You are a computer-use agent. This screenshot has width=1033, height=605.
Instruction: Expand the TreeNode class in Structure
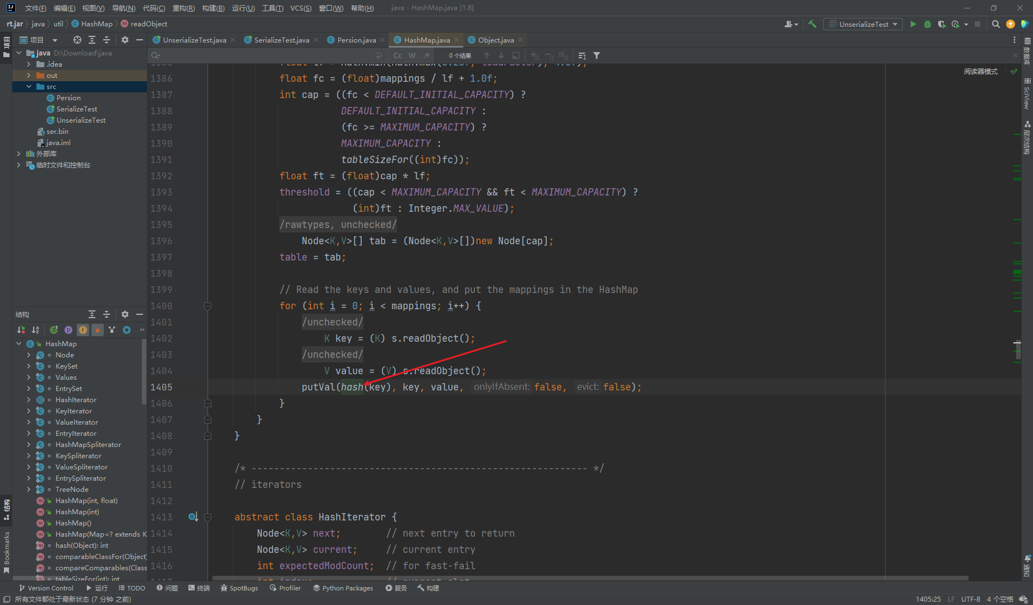pyautogui.click(x=29, y=490)
